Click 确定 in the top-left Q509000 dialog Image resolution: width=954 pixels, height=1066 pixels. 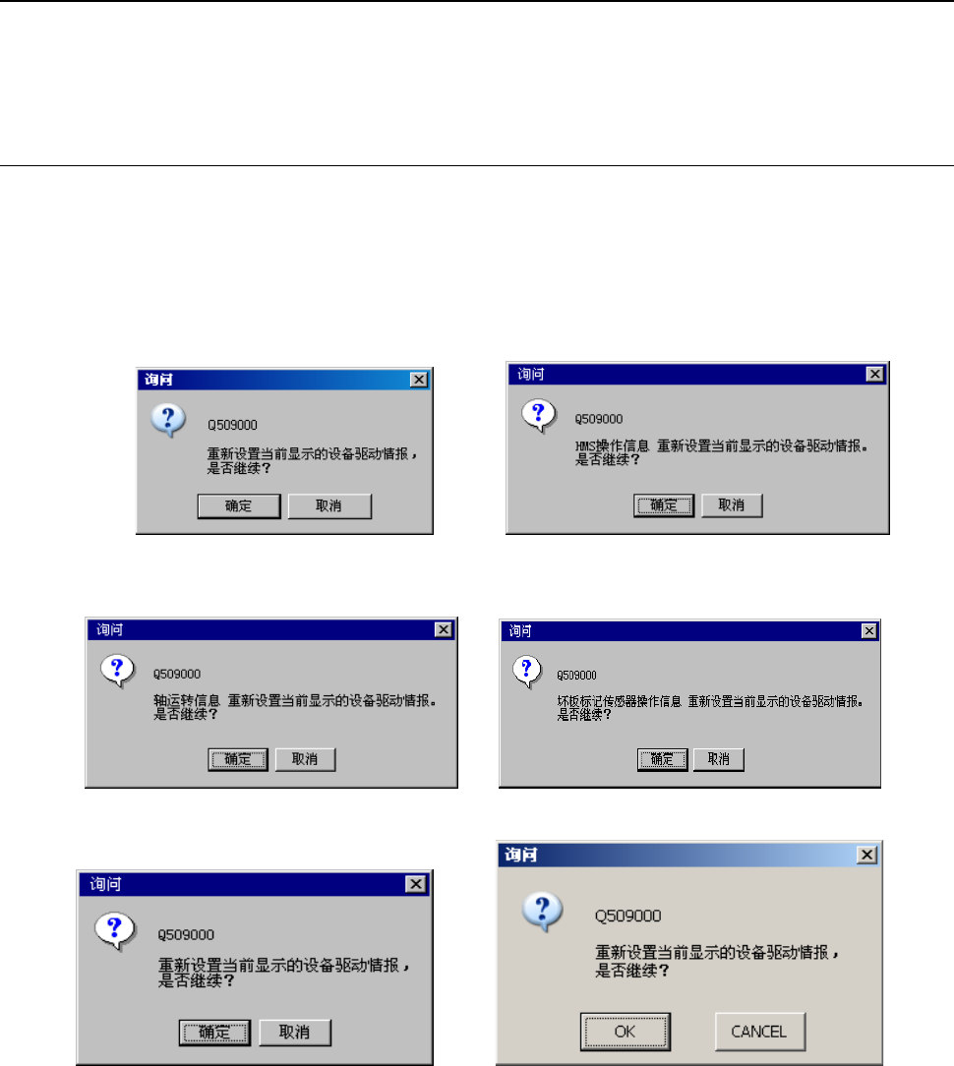(x=239, y=506)
